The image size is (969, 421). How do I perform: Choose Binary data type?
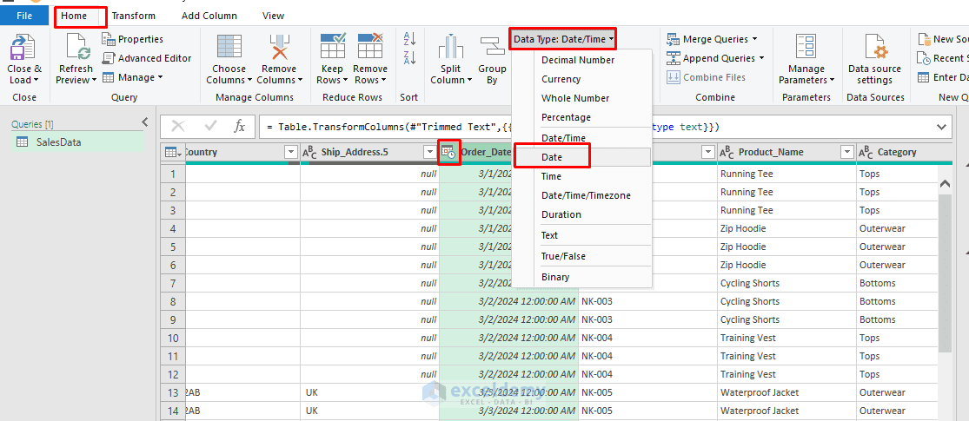[581, 277]
